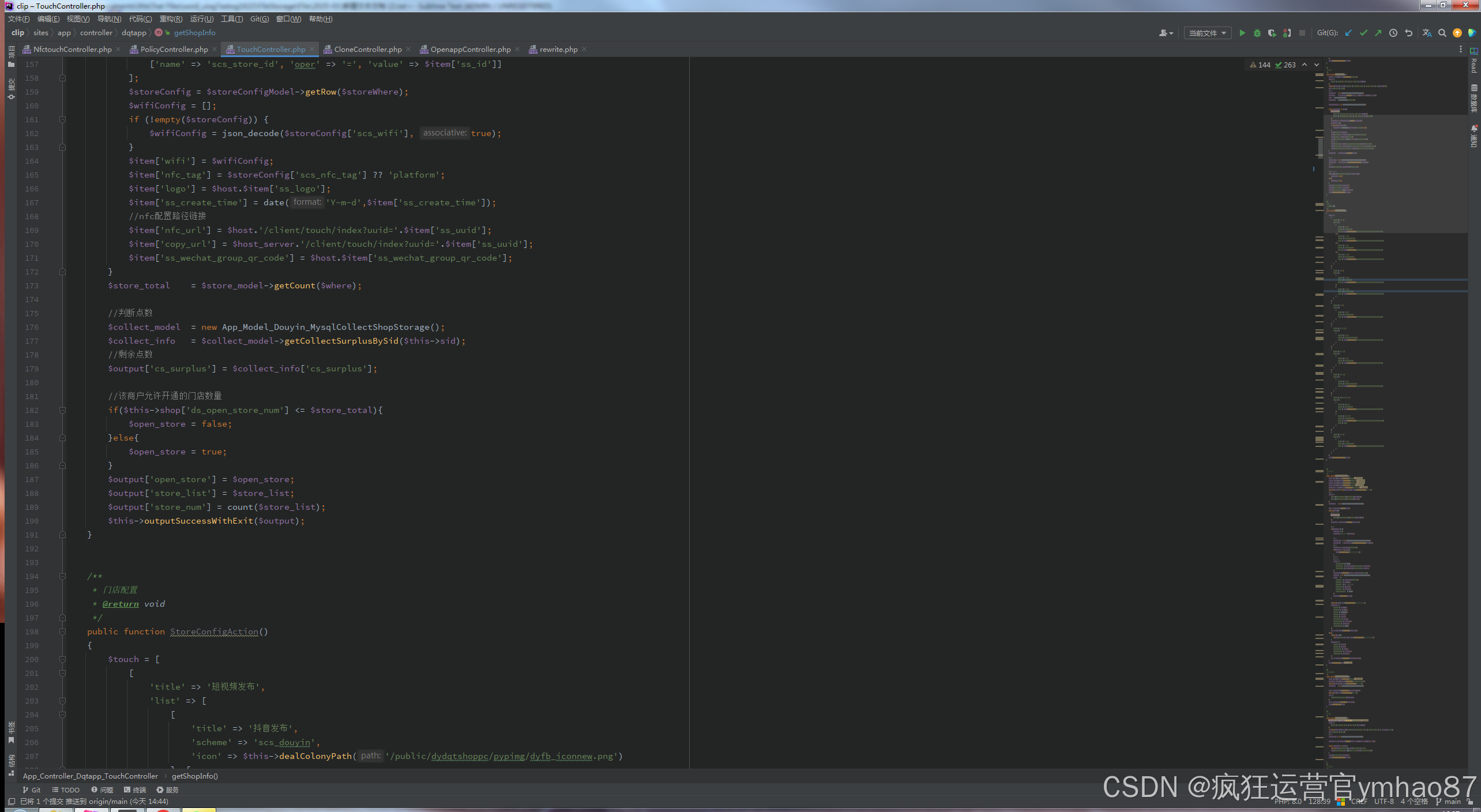Open the TODO tool window

[66, 790]
